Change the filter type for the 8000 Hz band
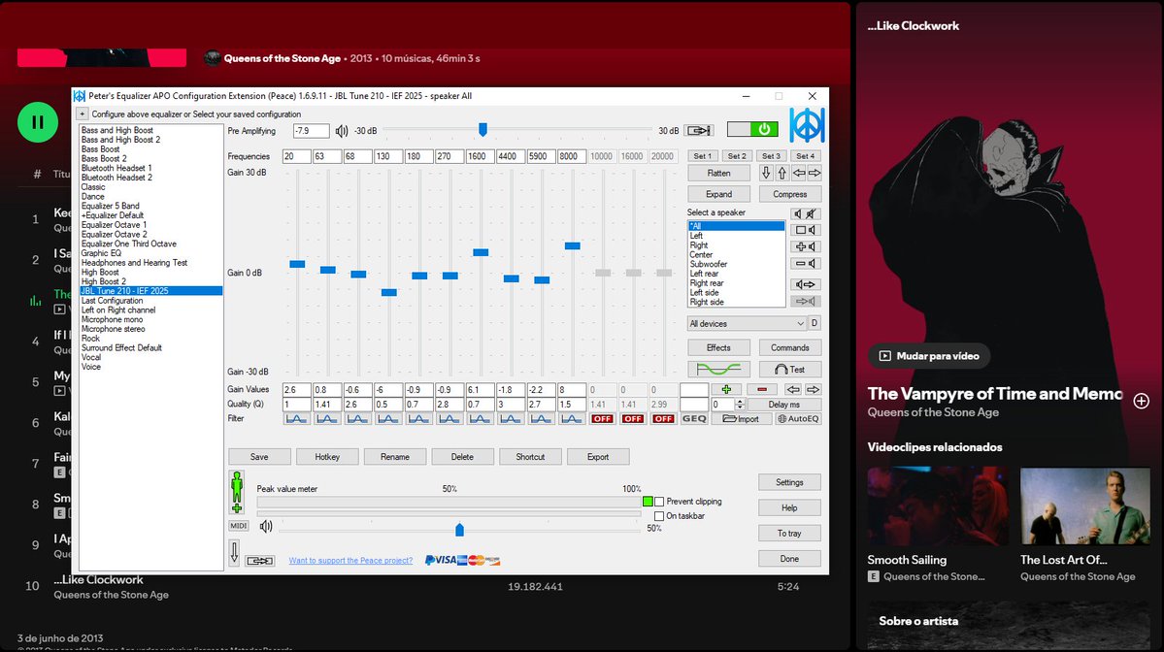Viewport: 1164px width, 652px height. pyautogui.click(x=572, y=419)
